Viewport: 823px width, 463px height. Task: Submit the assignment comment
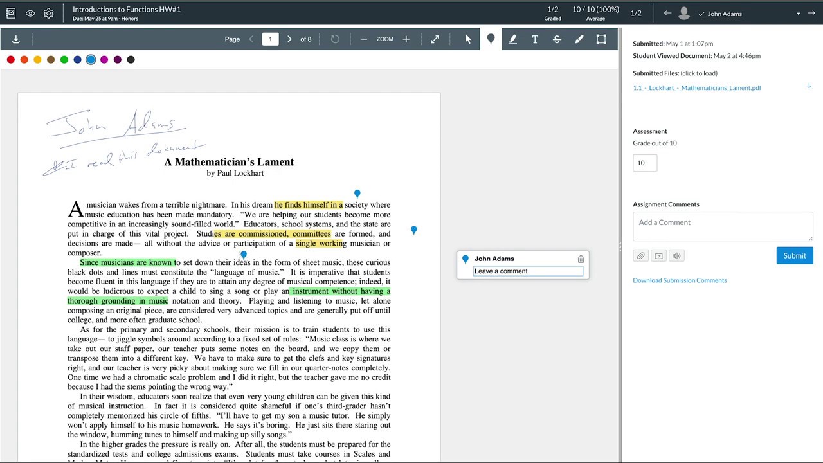click(x=795, y=256)
